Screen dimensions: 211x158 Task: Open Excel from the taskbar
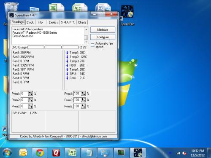[73, 153]
